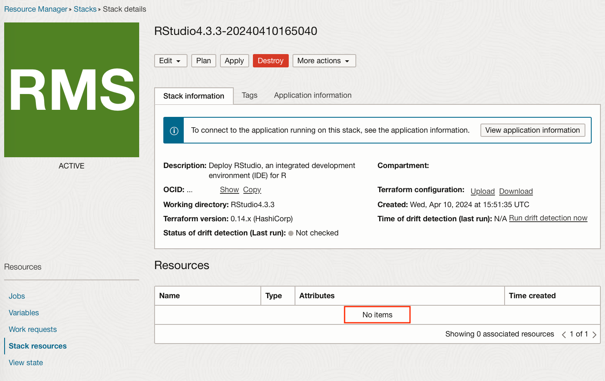Click the info icon in the blue banner
This screenshot has height=381, width=605.
174,131
